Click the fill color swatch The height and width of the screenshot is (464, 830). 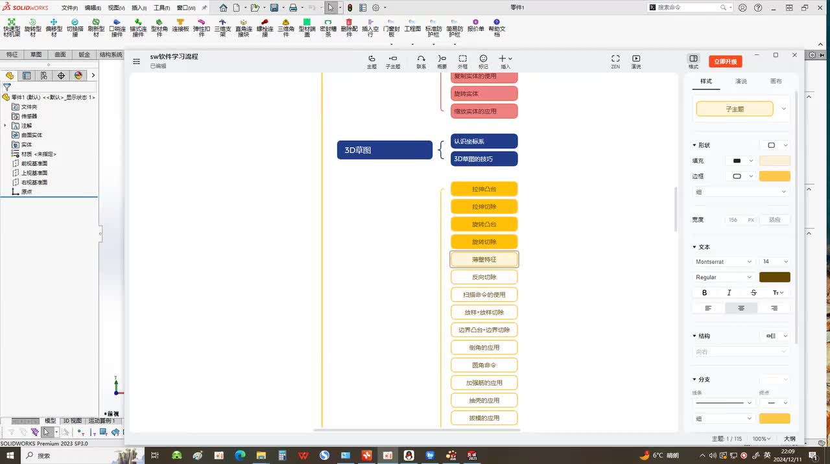(x=775, y=161)
